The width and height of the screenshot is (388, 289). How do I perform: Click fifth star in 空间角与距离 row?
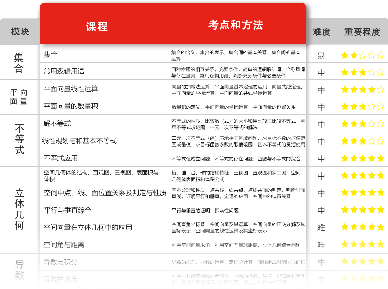coord(381,244)
